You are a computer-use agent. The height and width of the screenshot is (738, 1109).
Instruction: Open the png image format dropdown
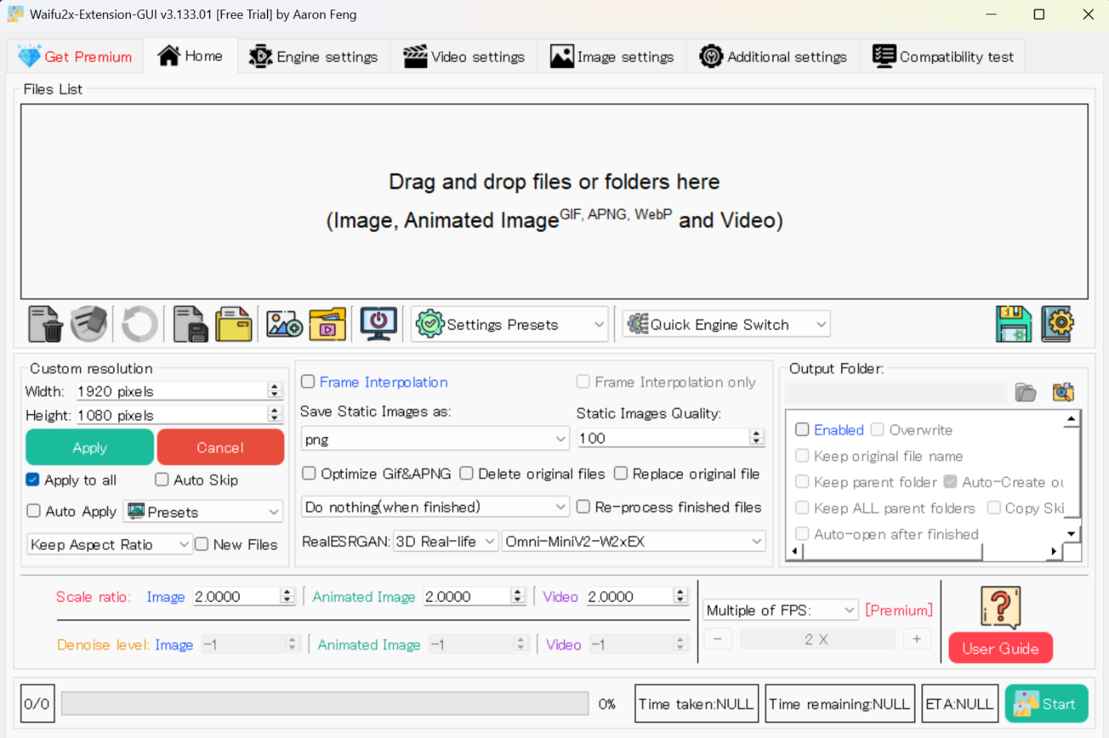pyautogui.click(x=435, y=439)
